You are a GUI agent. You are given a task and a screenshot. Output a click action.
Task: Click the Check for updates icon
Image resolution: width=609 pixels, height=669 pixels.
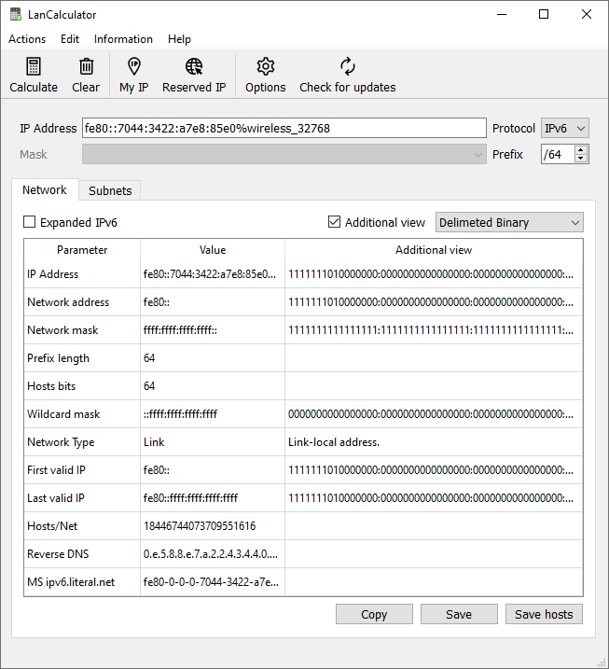coord(348,66)
